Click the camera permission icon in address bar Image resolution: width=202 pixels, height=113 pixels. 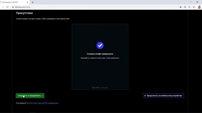point(181,7)
